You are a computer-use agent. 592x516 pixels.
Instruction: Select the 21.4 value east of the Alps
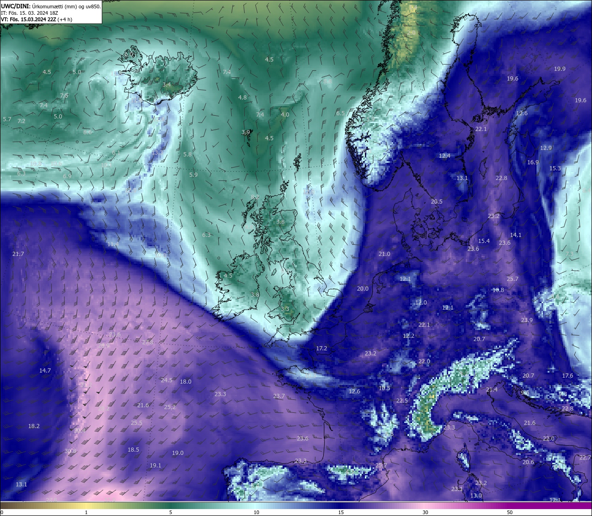coord(492,390)
